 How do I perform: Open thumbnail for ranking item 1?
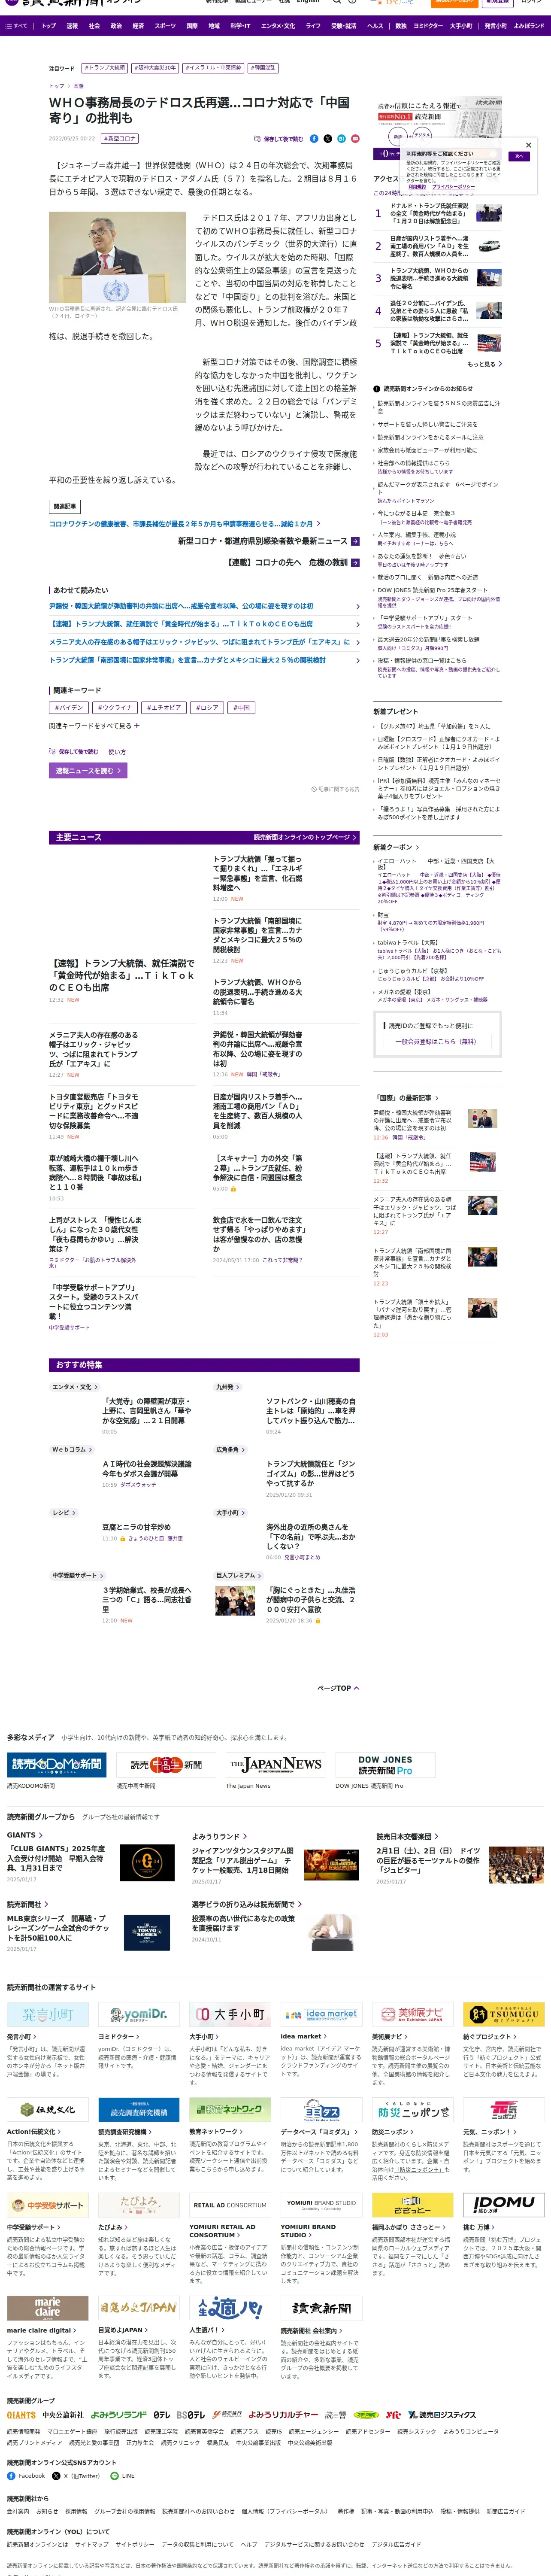[x=489, y=213]
